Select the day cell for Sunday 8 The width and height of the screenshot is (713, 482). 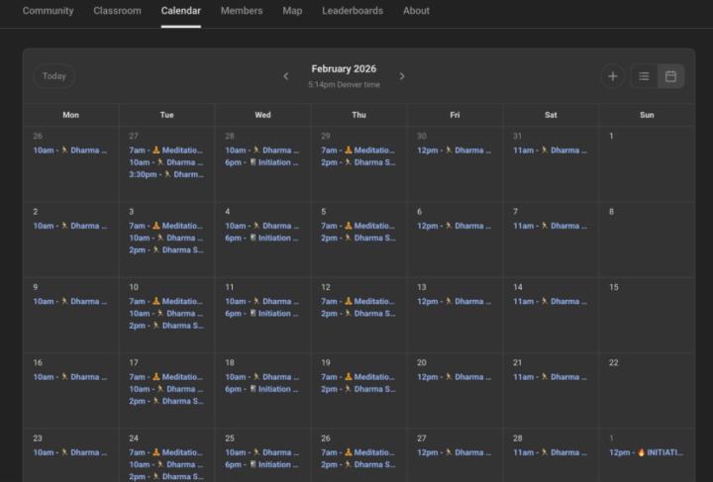point(647,240)
